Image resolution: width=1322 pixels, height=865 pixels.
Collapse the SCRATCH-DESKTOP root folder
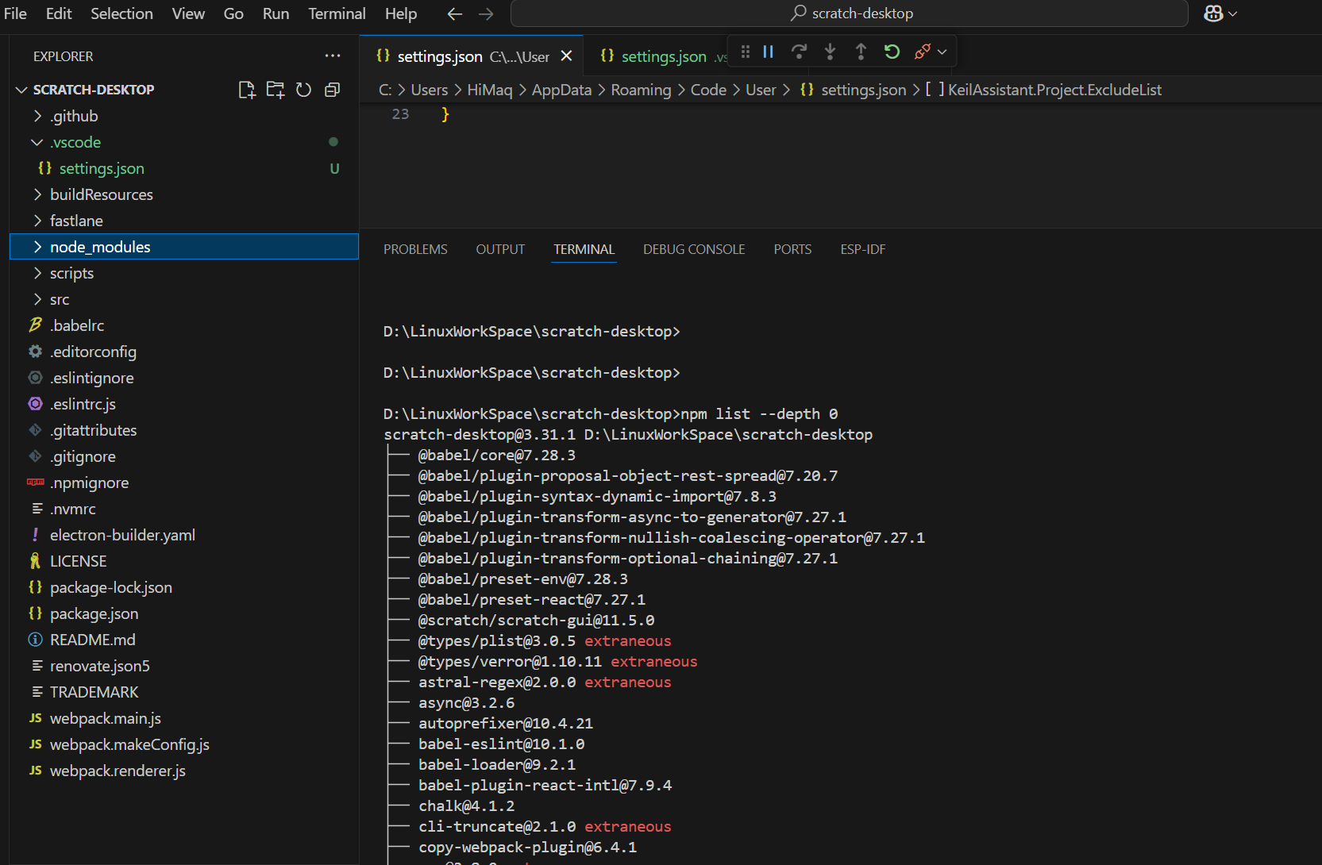[21, 90]
